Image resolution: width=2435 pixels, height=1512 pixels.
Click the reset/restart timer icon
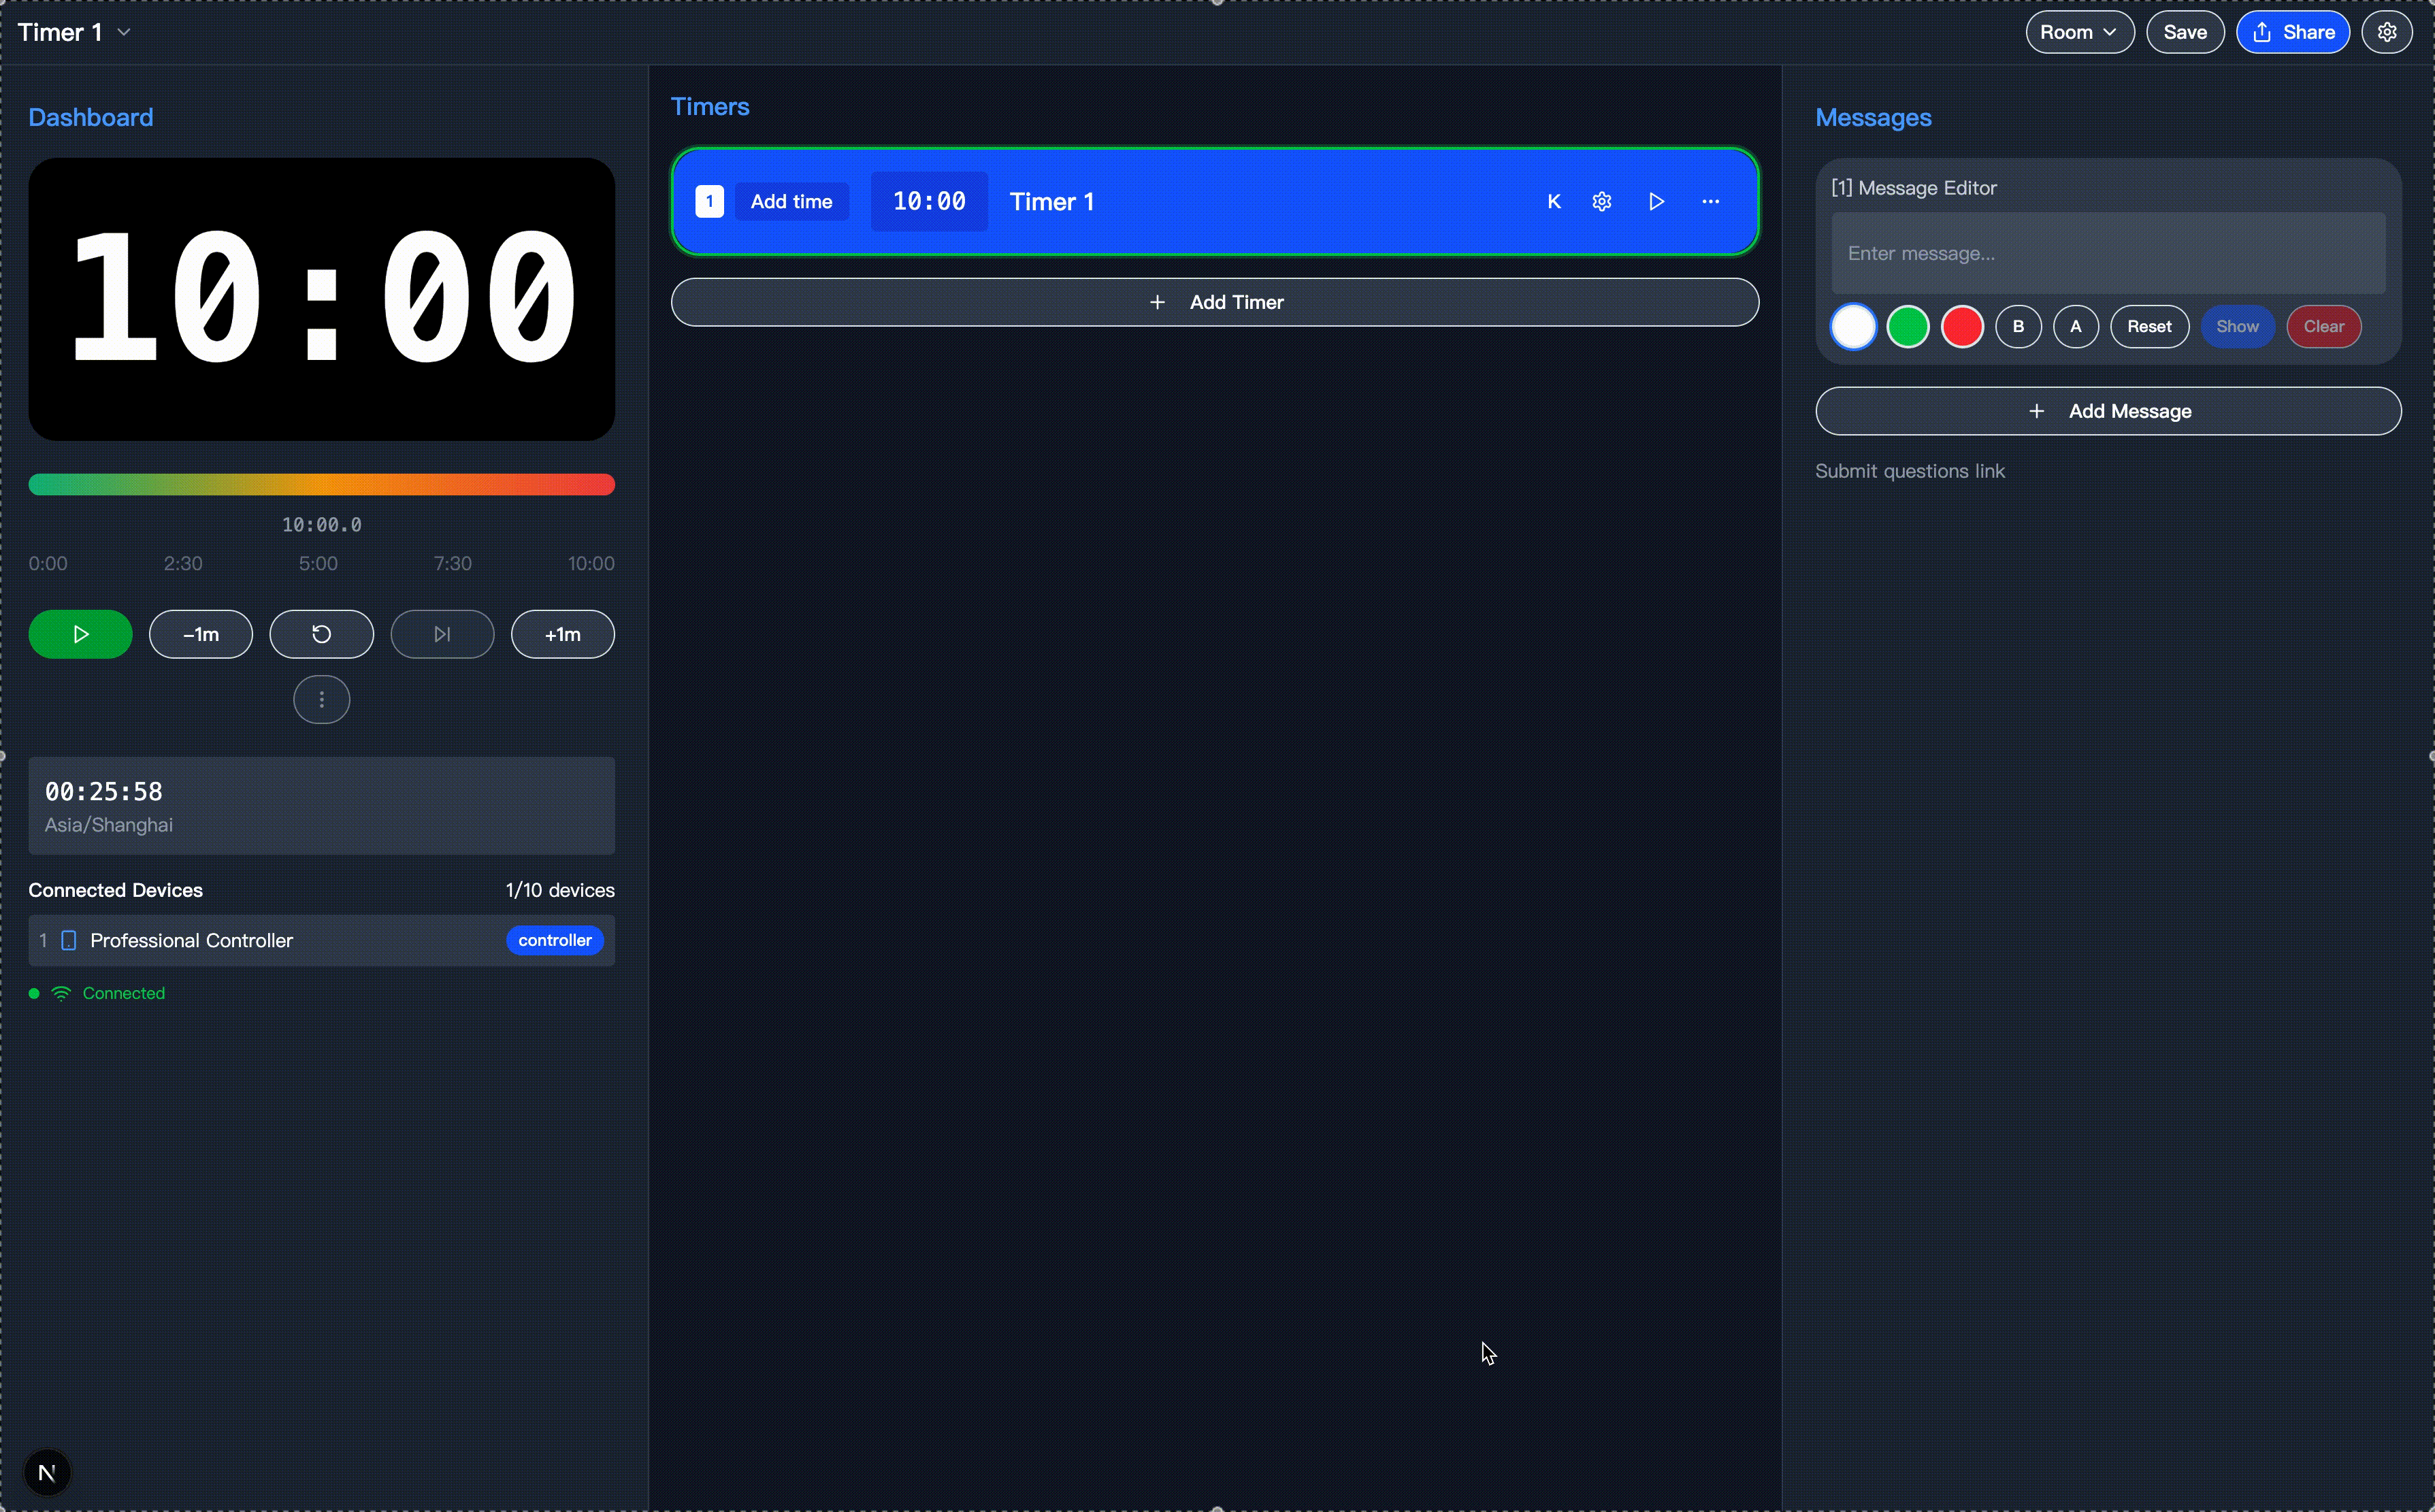pos(321,634)
